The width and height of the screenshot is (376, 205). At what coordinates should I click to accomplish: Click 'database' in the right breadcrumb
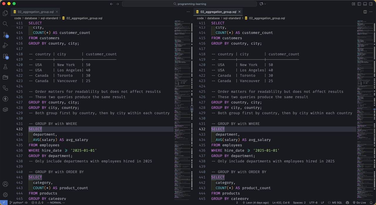214,18
